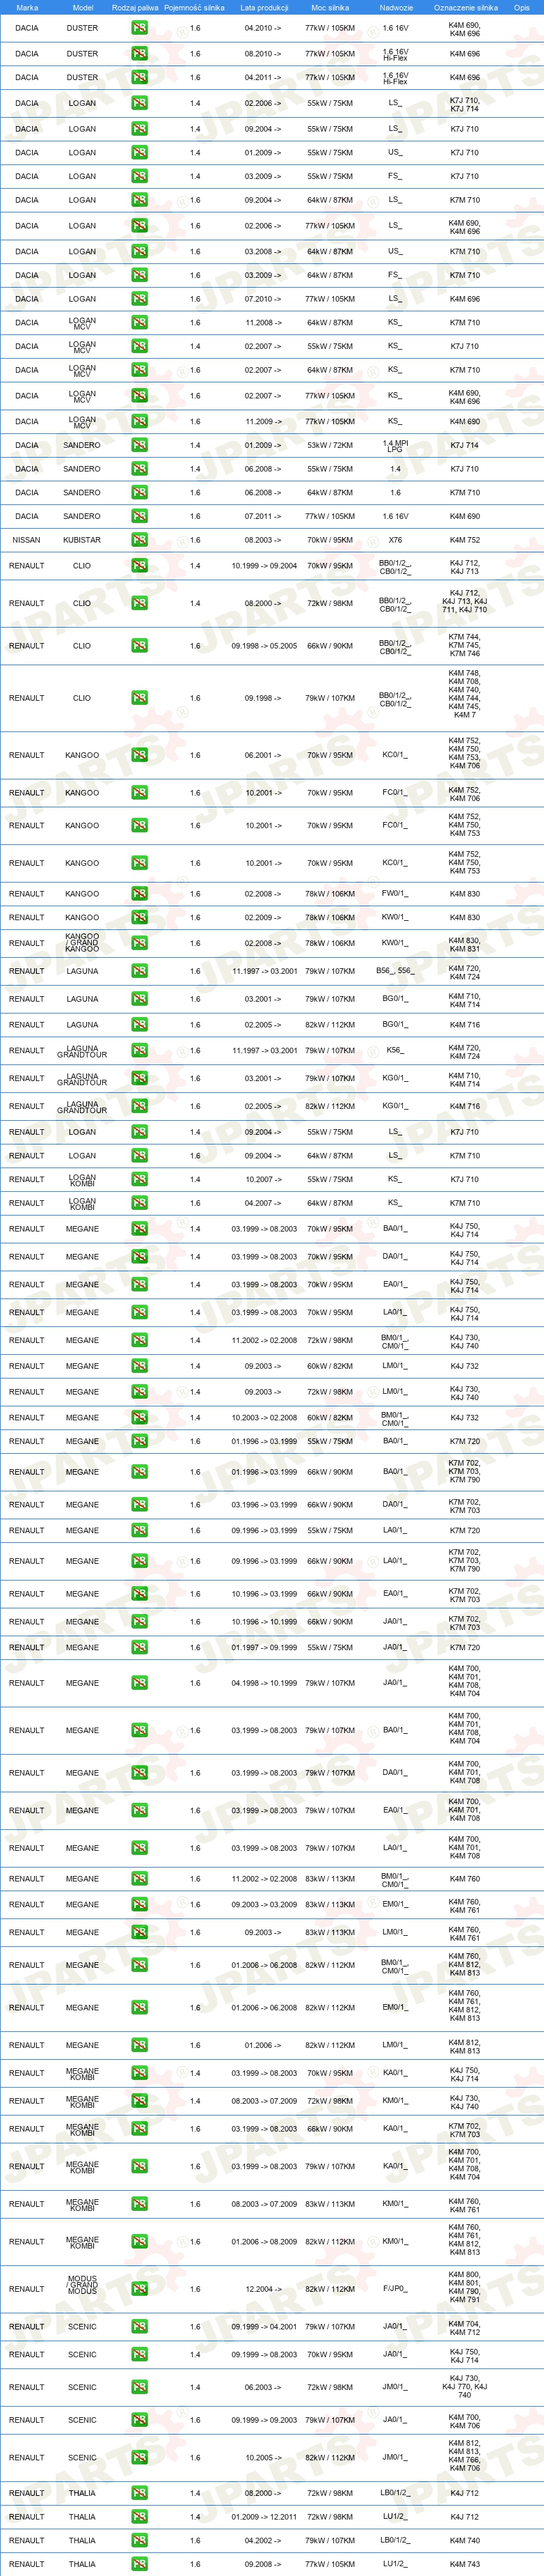Screen dimensions: 544x2576
Task: Click fuel icon for Dacia Duster 08.2010
Action: tap(138, 54)
